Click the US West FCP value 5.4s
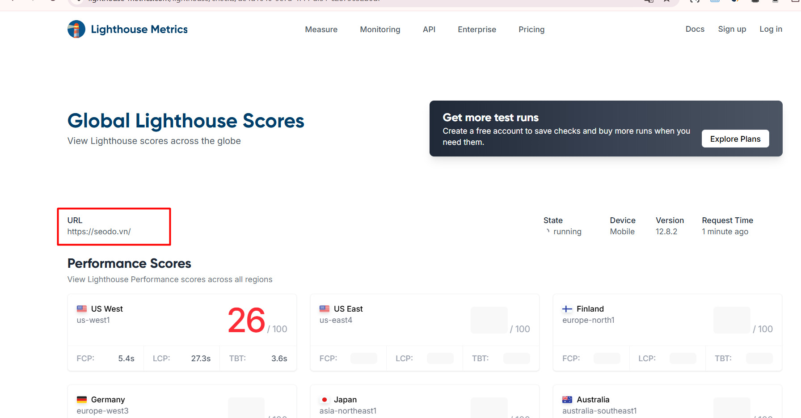Viewport: 801px width, 418px height. [x=126, y=359]
